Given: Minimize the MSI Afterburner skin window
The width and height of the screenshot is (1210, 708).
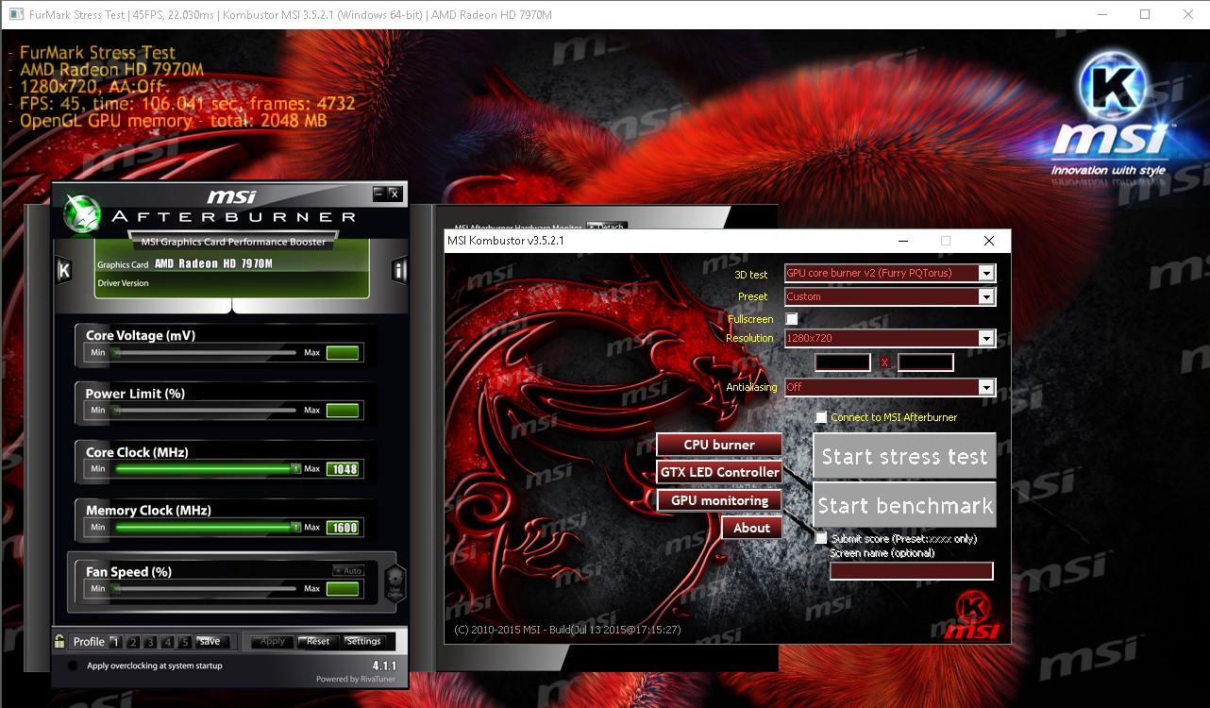Looking at the screenshot, I should pos(379,194).
